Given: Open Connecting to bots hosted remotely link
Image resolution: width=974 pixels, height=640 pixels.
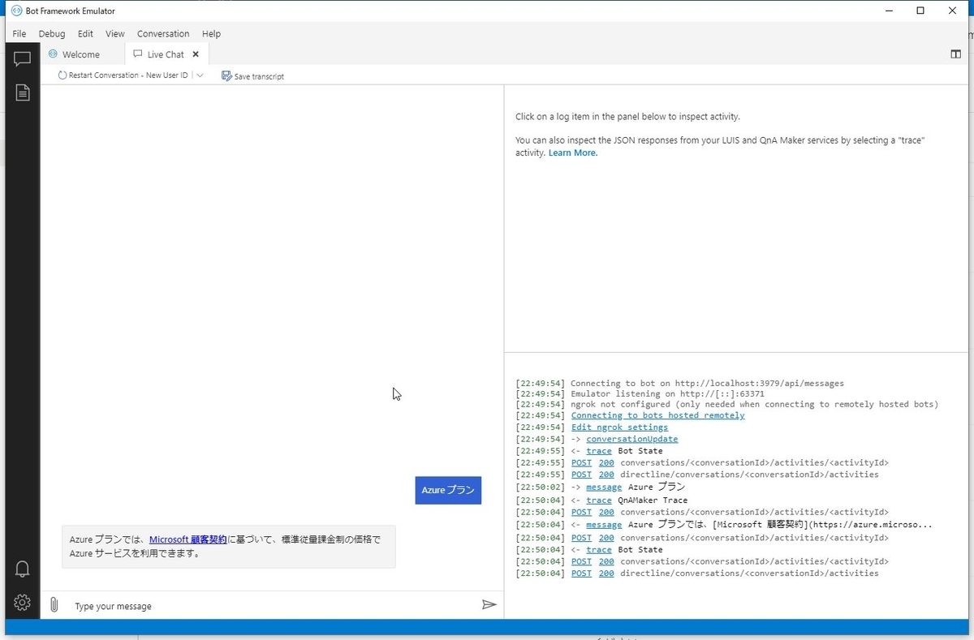Looking at the screenshot, I should pyautogui.click(x=657, y=415).
